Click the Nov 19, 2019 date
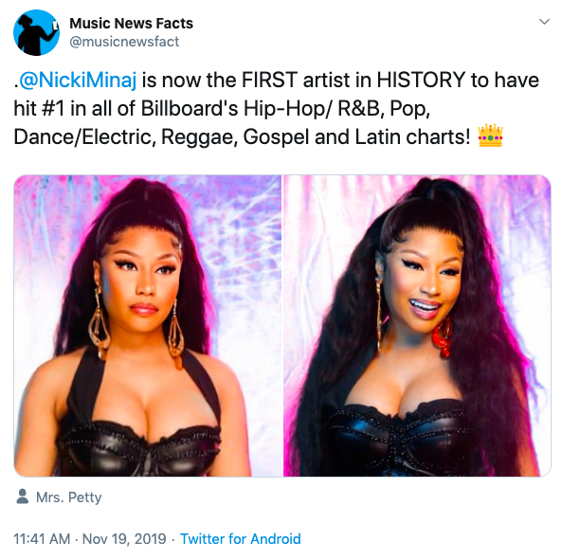 (x=124, y=539)
